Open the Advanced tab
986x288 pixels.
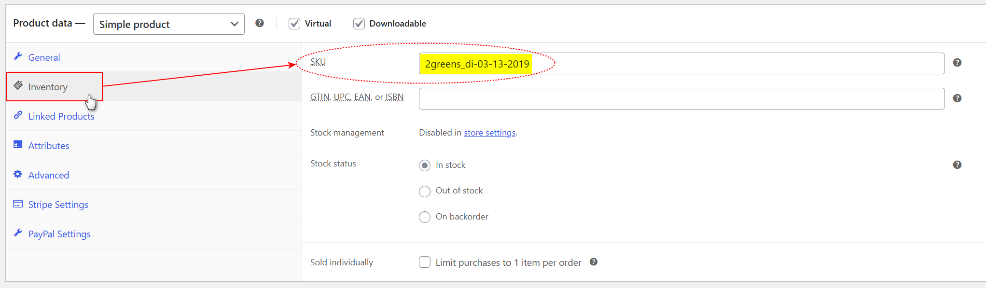49,175
